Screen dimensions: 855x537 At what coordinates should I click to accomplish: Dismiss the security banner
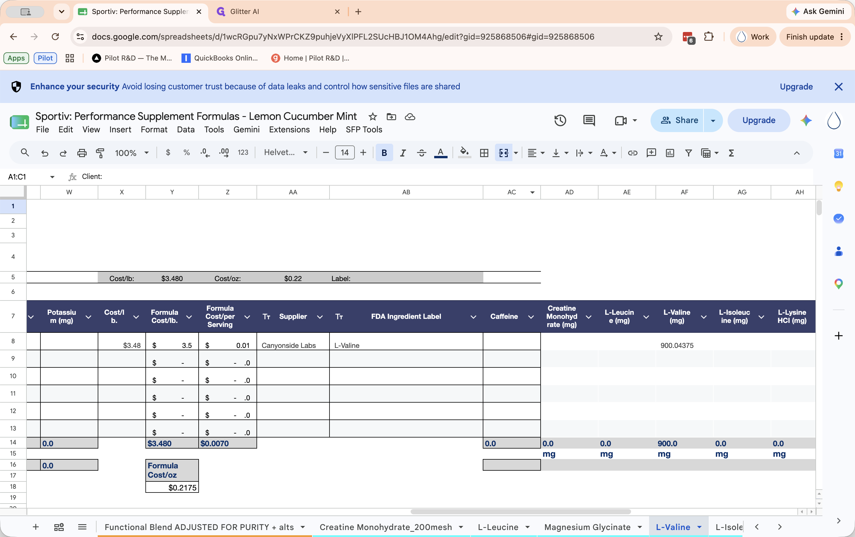[x=838, y=87]
